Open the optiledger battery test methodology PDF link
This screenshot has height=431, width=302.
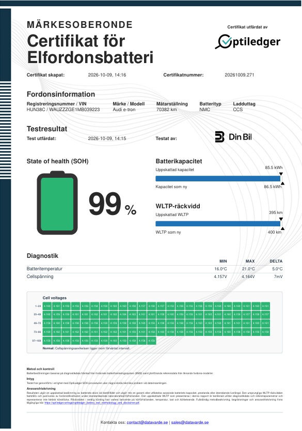click(x=92, y=403)
